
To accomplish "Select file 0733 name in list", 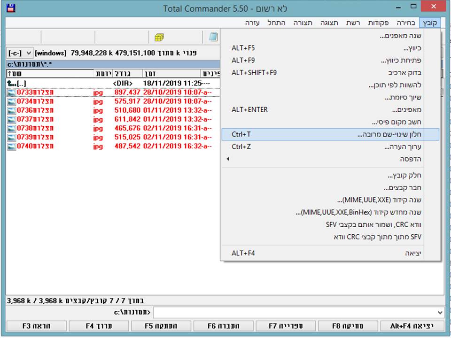I will click(x=35, y=92).
